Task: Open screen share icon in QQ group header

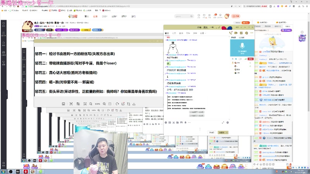Action: point(241,33)
